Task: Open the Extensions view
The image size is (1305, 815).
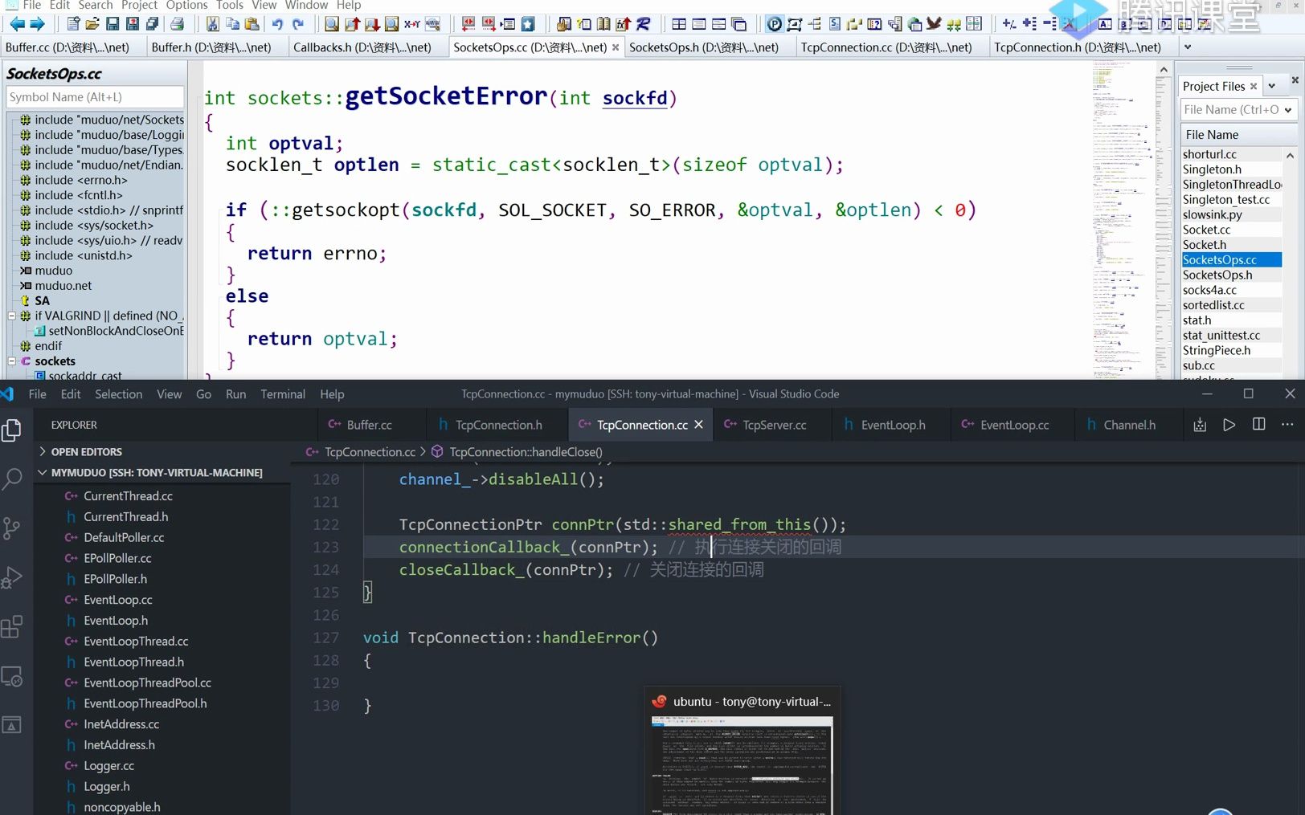Action: click(12, 627)
